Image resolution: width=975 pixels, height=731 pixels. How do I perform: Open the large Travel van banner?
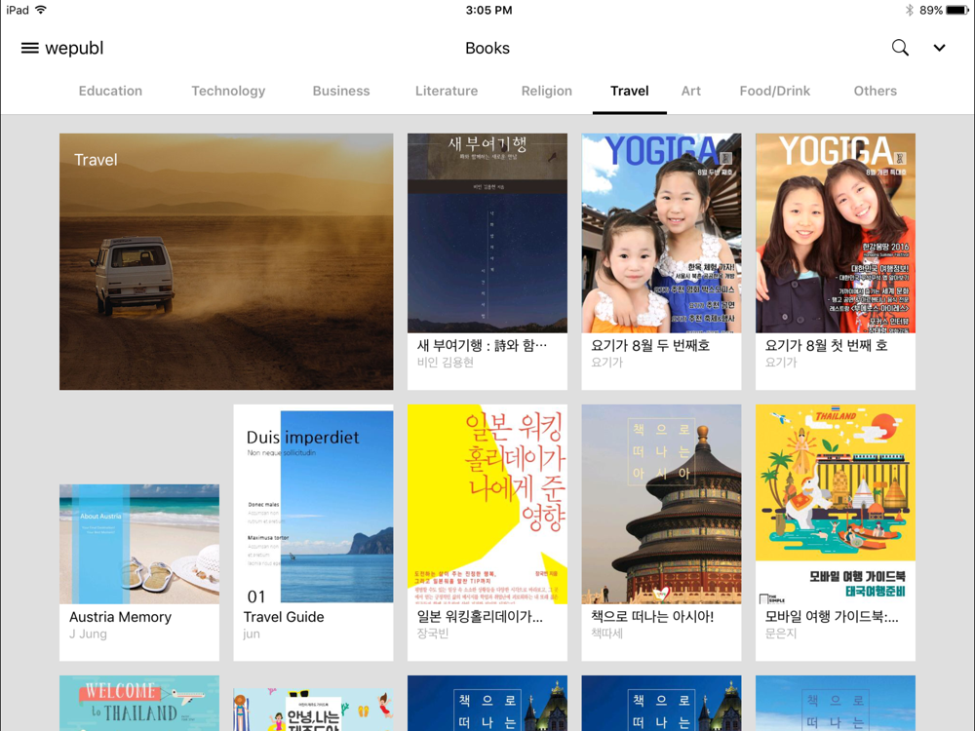pos(226,261)
